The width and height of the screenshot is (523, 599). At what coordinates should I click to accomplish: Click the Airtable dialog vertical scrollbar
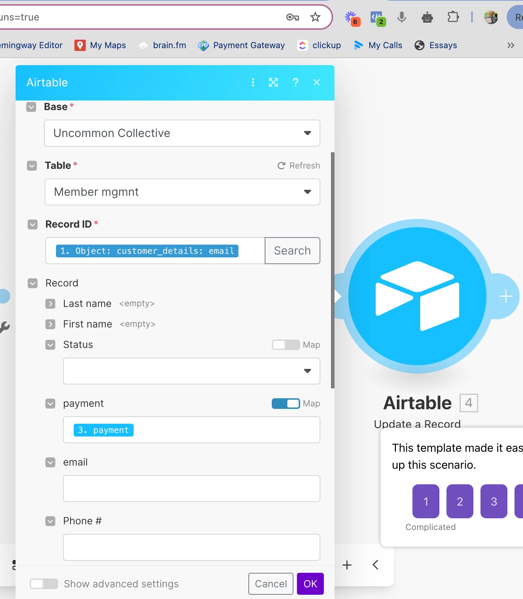point(333,270)
